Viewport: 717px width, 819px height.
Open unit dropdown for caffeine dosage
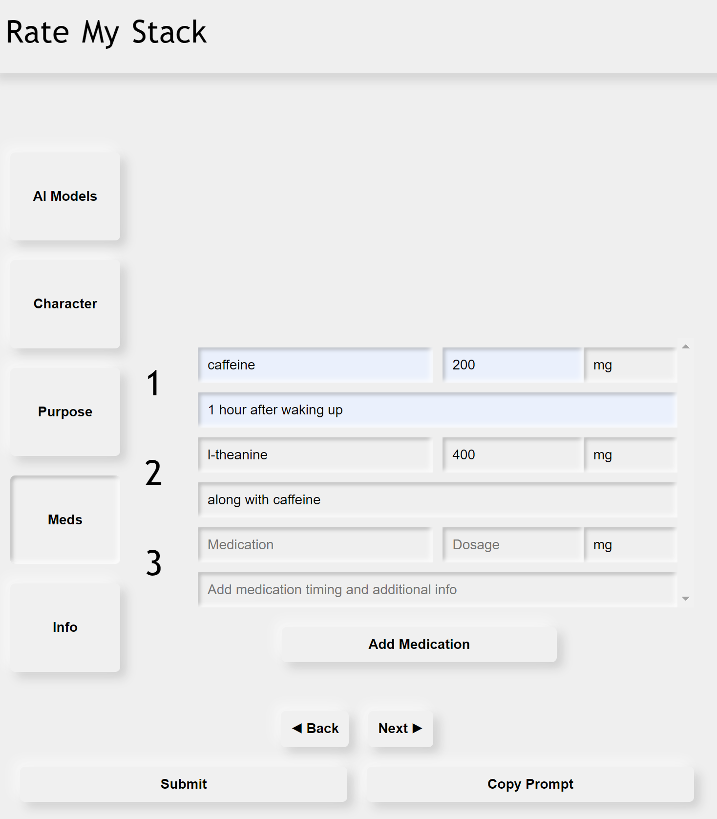630,365
